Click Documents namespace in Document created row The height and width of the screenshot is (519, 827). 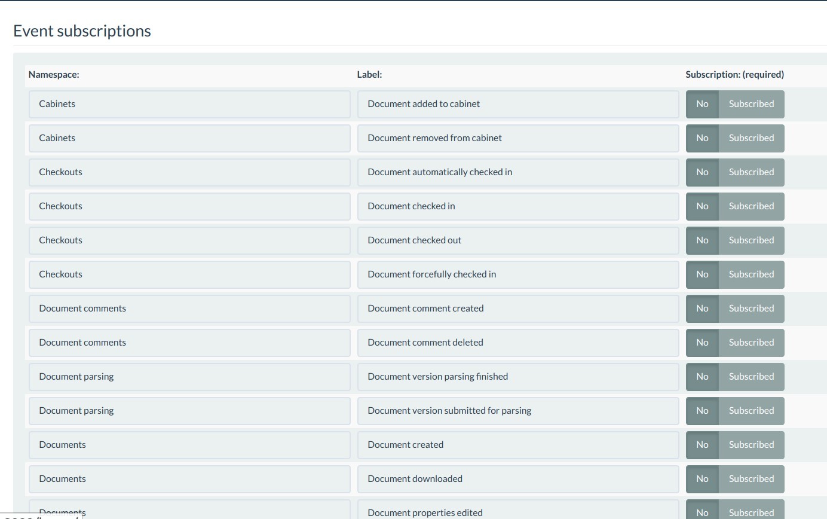coord(189,445)
